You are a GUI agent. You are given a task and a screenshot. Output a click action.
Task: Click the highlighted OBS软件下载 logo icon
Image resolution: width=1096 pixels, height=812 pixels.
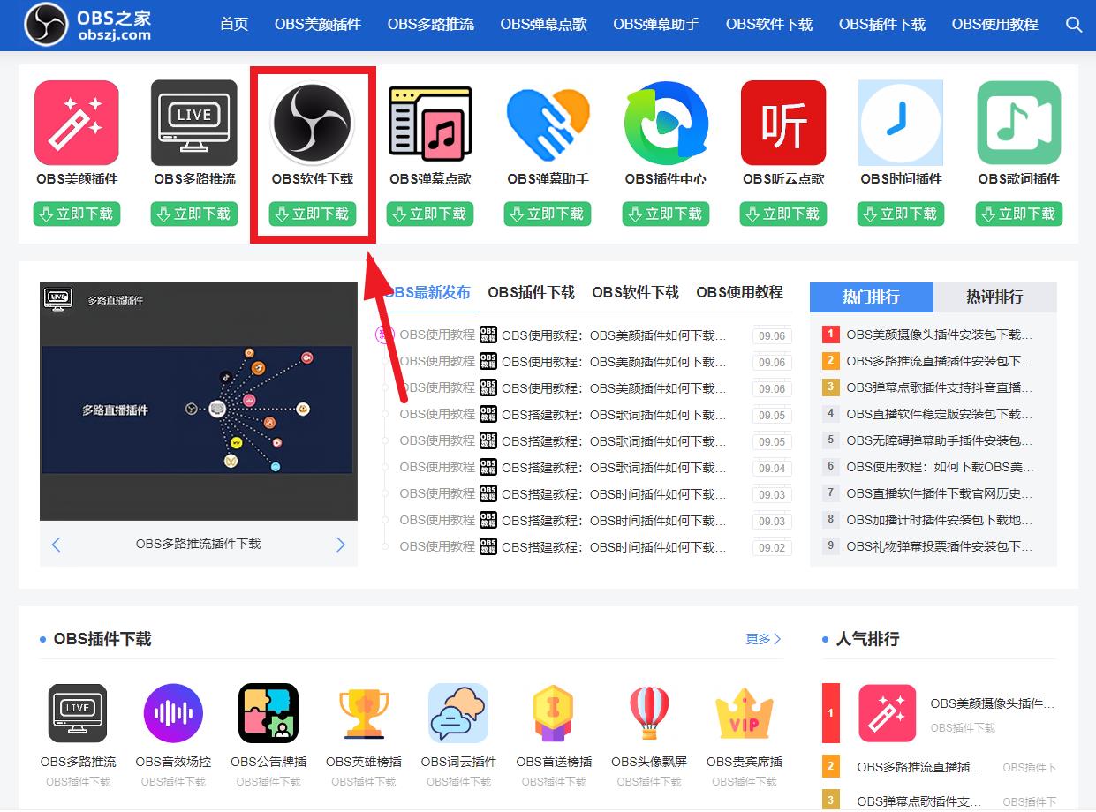313,123
